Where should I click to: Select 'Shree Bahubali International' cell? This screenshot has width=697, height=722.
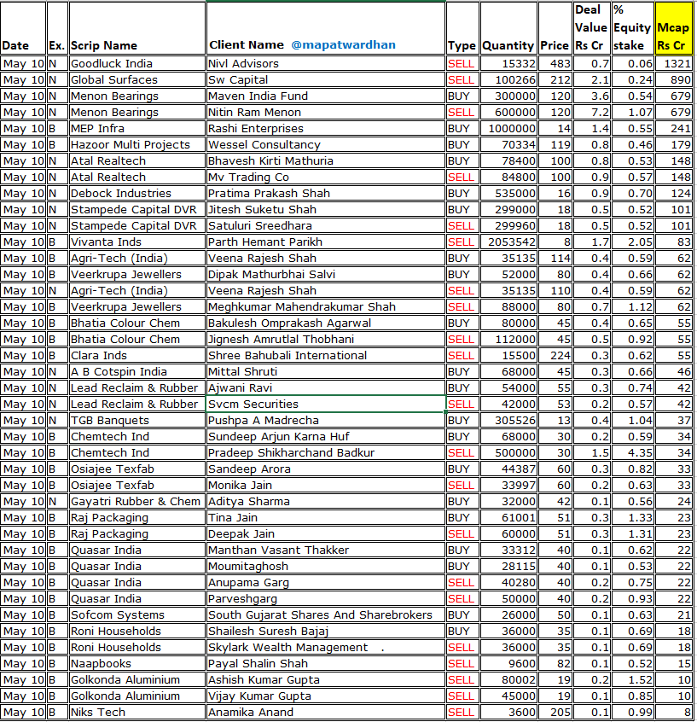tap(326, 356)
